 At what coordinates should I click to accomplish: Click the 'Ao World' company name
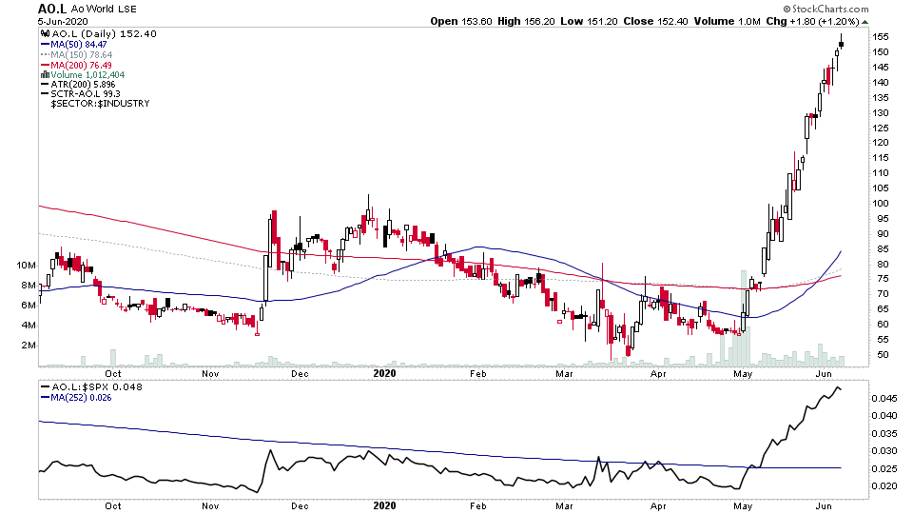click(x=93, y=10)
